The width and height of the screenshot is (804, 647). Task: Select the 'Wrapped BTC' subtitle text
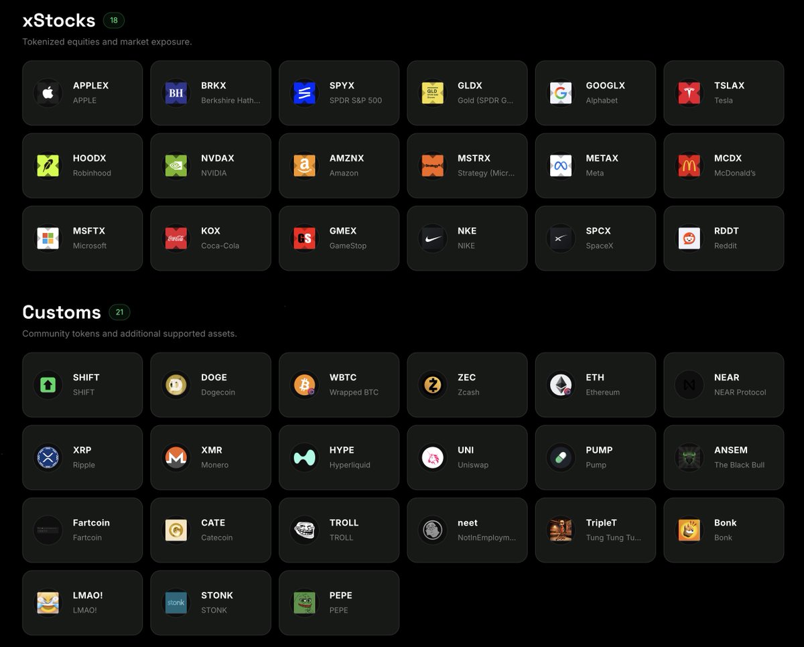[354, 392]
